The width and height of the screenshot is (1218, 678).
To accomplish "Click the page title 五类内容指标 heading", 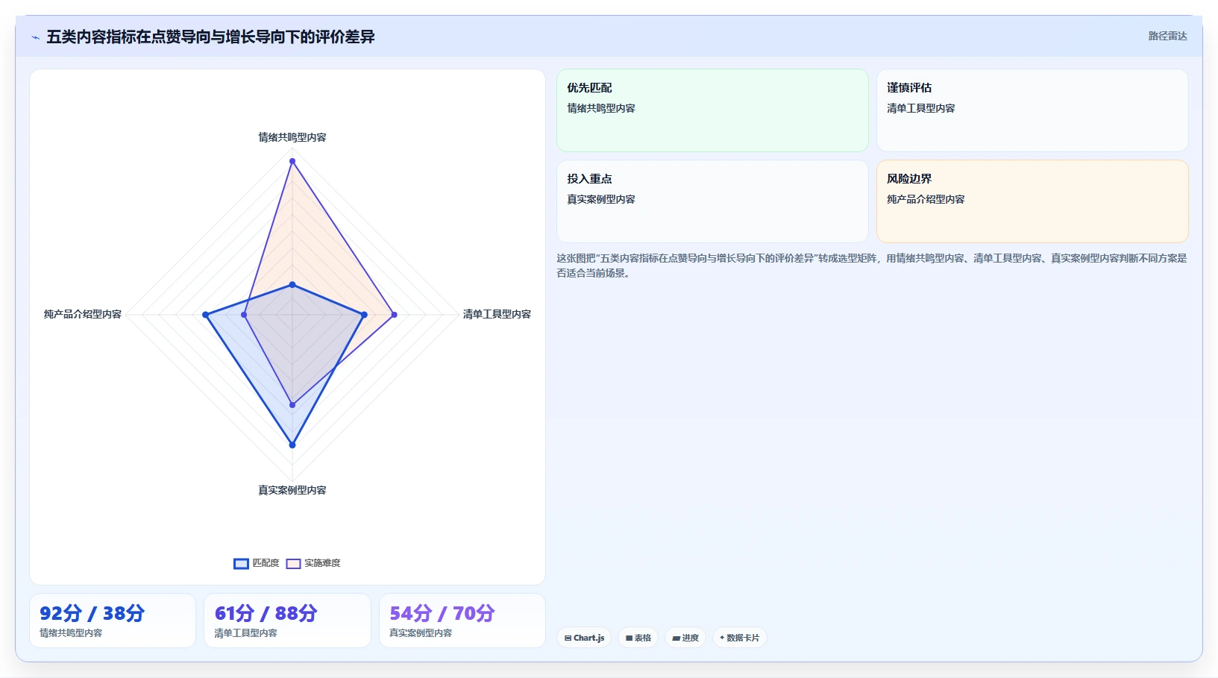I will (x=210, y=37).
